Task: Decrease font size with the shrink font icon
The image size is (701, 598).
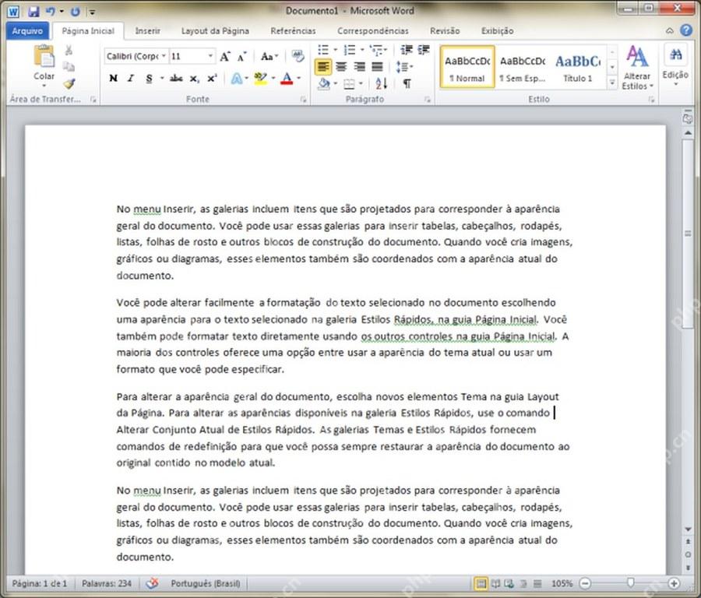Action: coord(242,56)
